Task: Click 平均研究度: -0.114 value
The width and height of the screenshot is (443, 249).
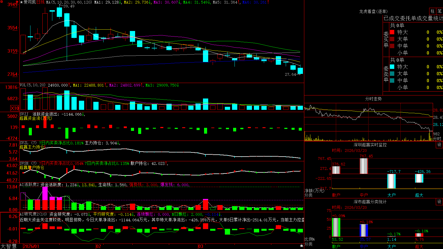Action: click(114, 214)
